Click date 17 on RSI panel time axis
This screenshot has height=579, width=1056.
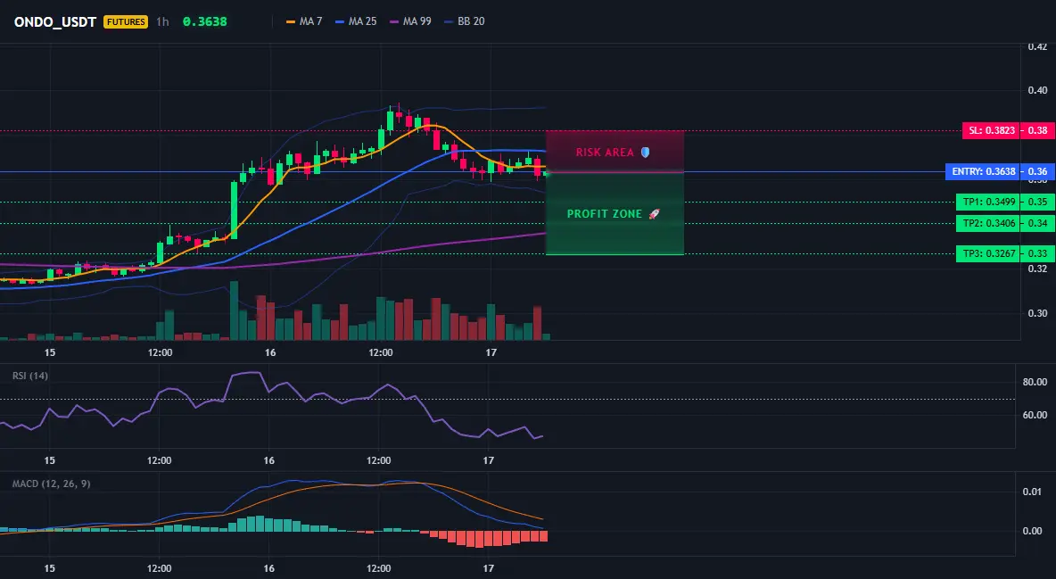pyautogui.click(x=488, y=460)
